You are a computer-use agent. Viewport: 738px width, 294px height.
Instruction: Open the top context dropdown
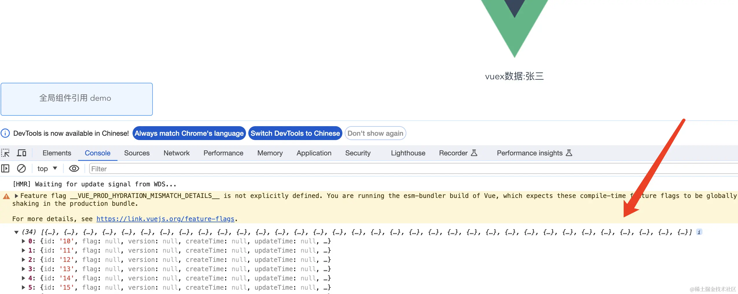[x=47, y=168]
